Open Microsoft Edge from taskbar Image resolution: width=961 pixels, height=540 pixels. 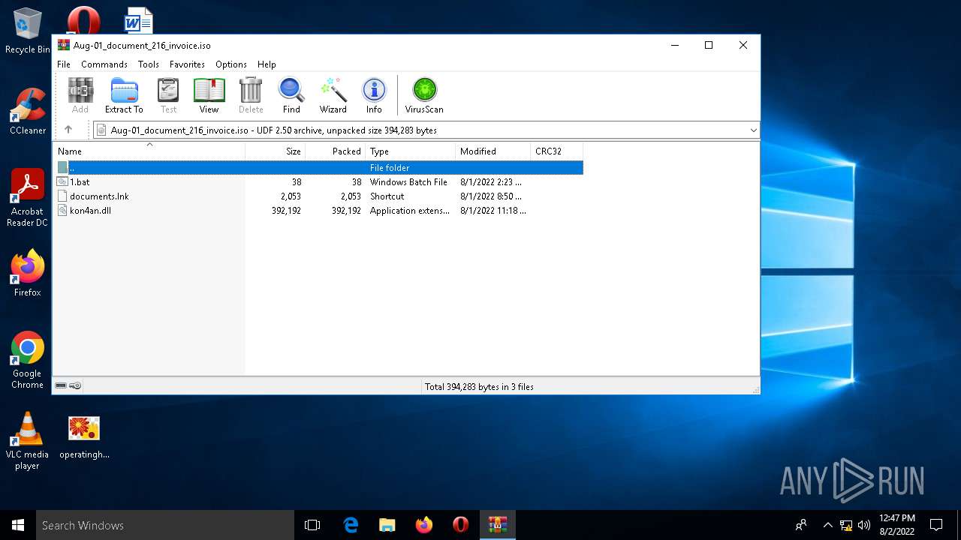[x=351, y=525]
